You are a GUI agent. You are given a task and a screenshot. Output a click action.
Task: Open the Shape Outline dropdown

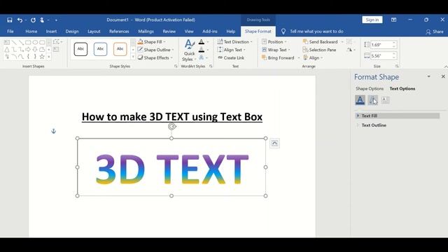(155, 50)
